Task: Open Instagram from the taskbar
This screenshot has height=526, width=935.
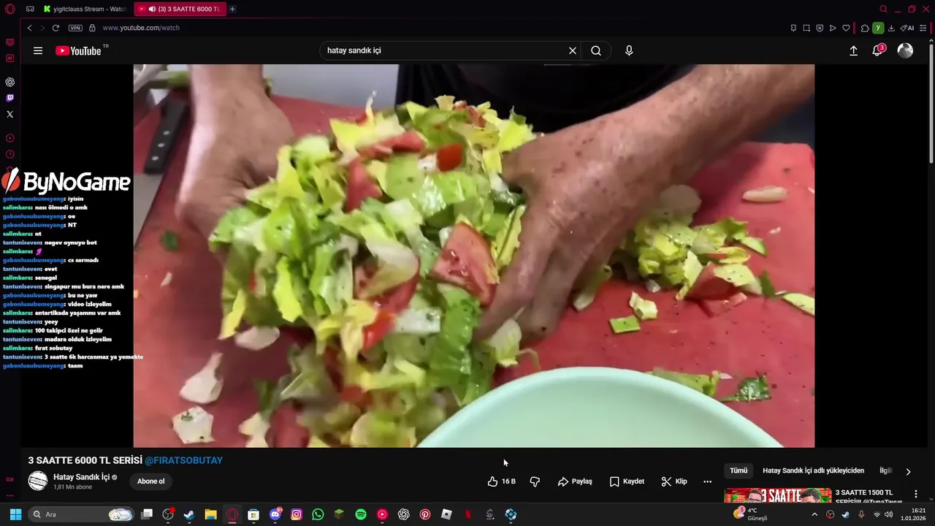Action: [297, 514]
